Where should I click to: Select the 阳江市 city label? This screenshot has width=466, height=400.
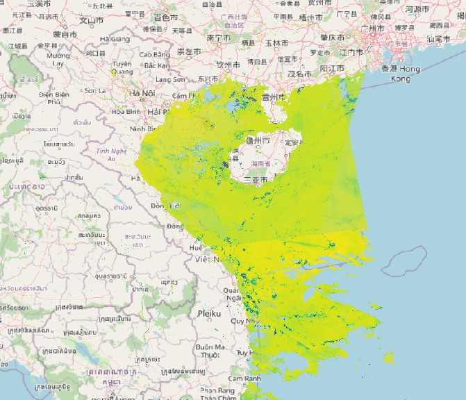[332, 69]
